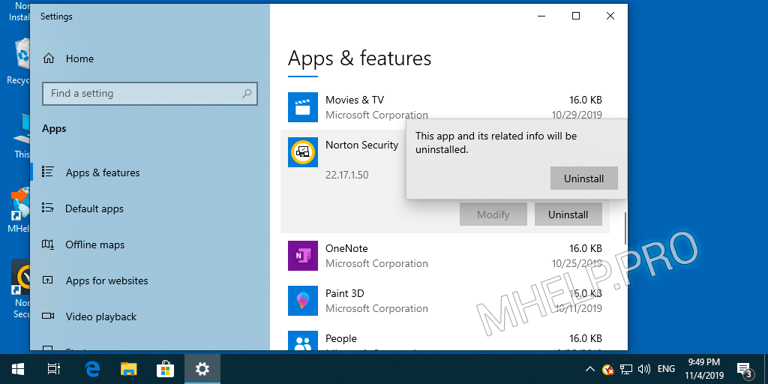Viewport: 768px width, 384px height.
Task: Click the ENG language indicator
Action: pyautogui.click(x=666, y=369)
